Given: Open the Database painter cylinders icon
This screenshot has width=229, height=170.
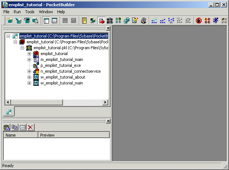Looking at the screenshot, I should click(x=127, y=21).
